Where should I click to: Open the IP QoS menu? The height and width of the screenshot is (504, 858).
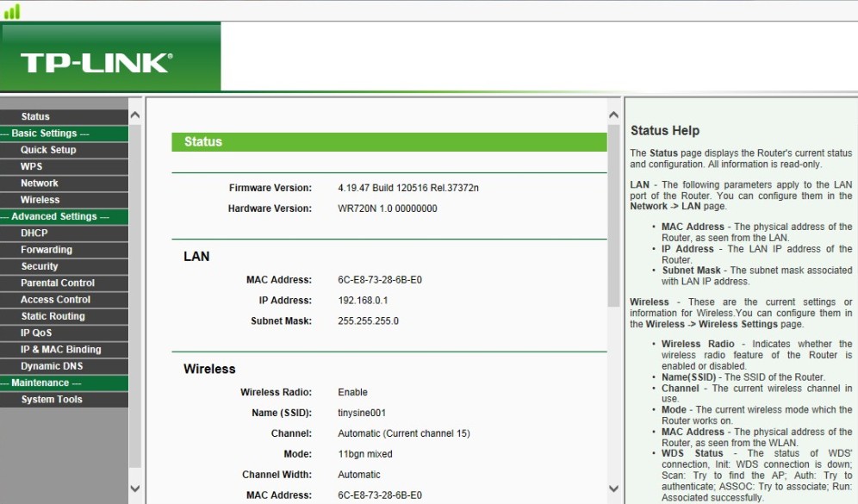pyautogui.click(x=64, y=333)
